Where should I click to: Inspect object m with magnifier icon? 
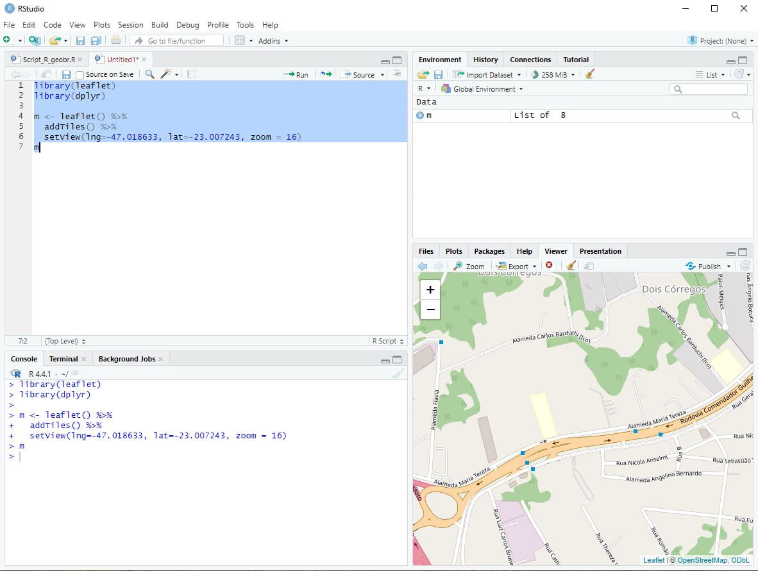click(x=736, y=115)
